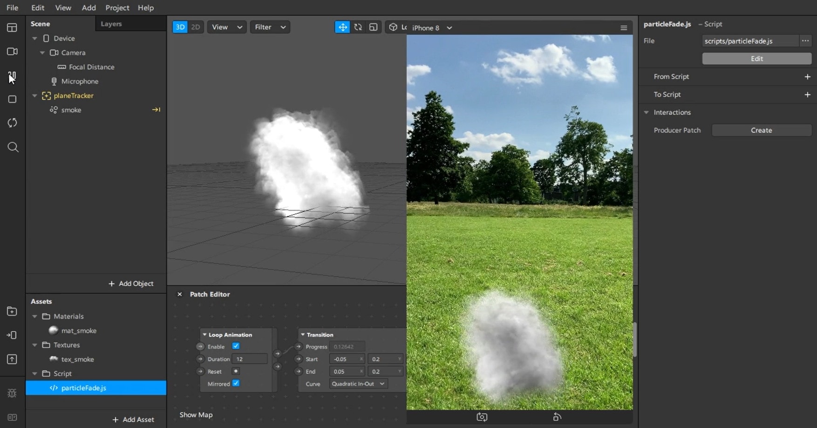Collapse the Transition patch

click(x=303, y=334)
